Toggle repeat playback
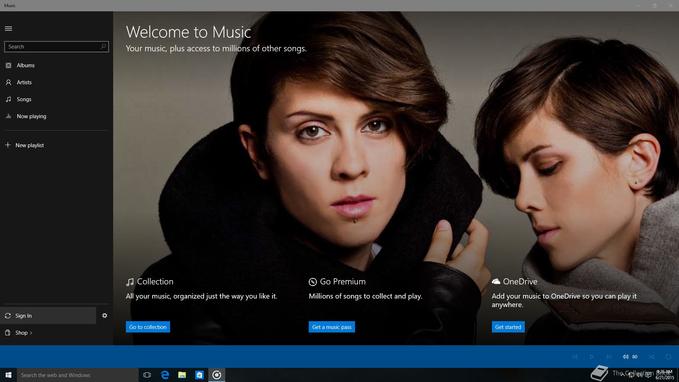The height and width of the screenshot is (382, 679). tap(668, 357)
